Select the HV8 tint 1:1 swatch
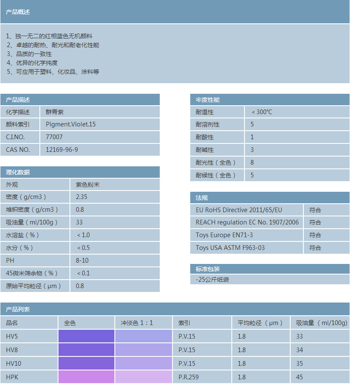This screenshot has height=384, width=350. pyautogui.click(x=144, y=350)
